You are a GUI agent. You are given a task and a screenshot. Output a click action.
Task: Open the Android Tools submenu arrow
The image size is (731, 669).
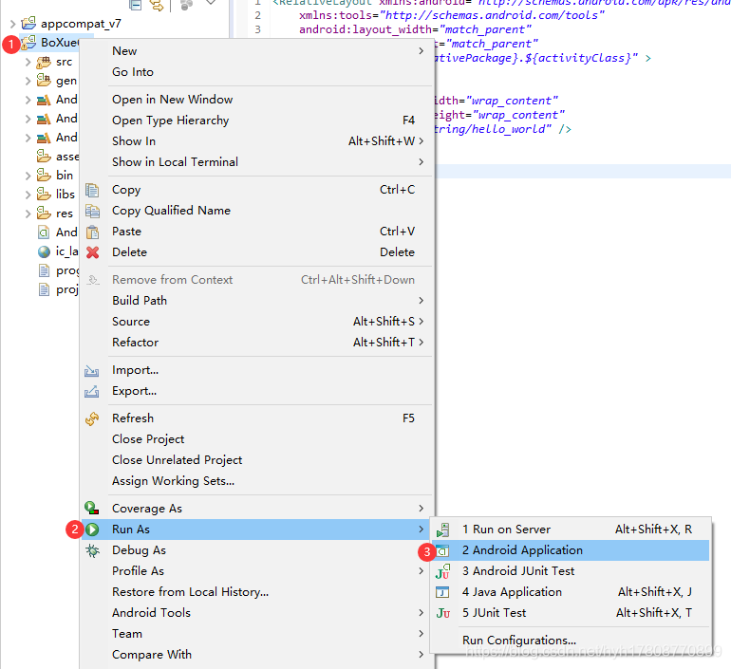421,613
